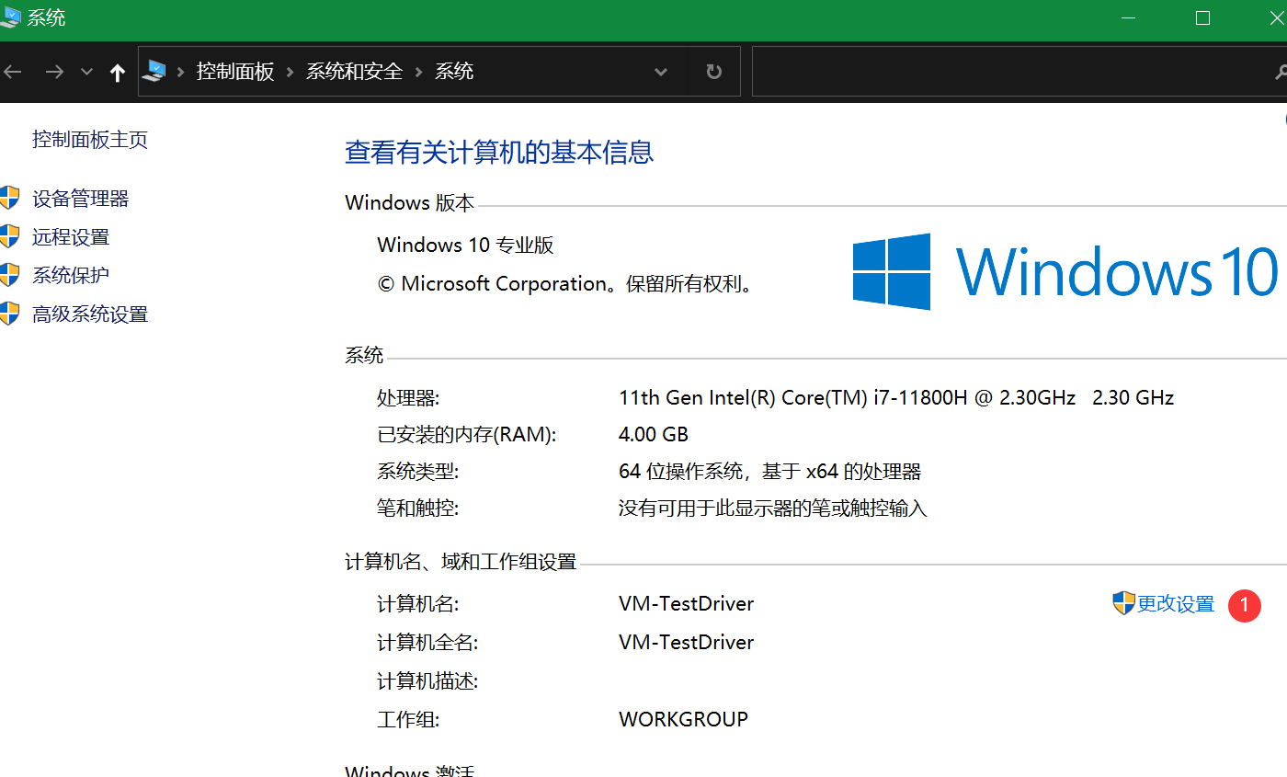Go back with the left arrow
This screenshot has width=1287, height=777.
coord(11,72)
